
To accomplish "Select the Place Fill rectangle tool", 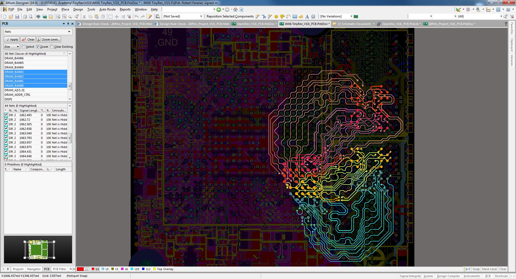I will click(x=295, y=16).
